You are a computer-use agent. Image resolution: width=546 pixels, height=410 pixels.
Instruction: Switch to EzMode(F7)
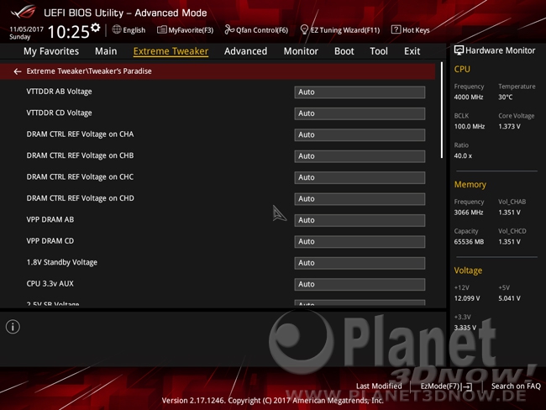(440, 386)
